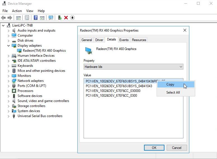The height and width of the screenshot is (159, 217).
Task: Expand the Network adapters category
Action: tap(9, 81)
